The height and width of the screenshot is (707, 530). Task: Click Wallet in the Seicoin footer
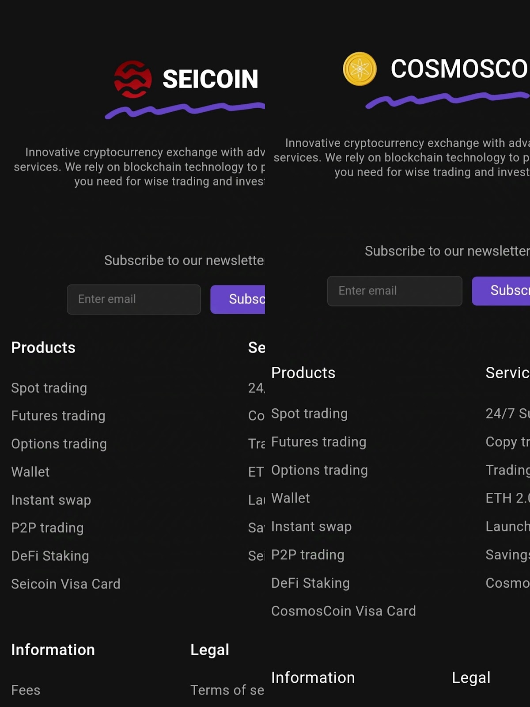point(30,471)
